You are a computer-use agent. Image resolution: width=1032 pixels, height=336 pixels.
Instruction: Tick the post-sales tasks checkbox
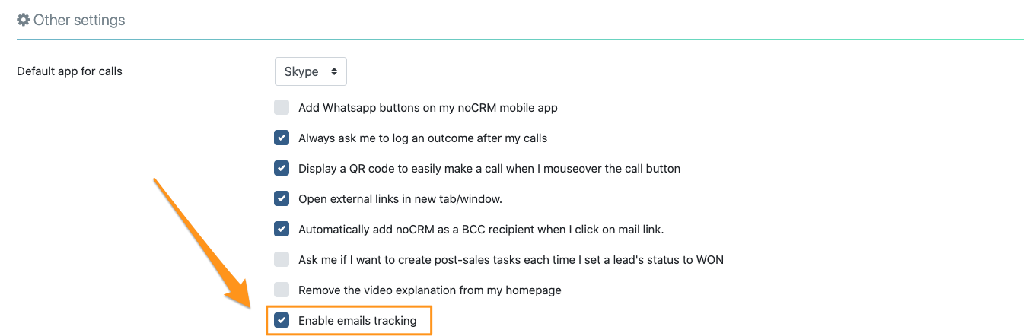point(282,259)
